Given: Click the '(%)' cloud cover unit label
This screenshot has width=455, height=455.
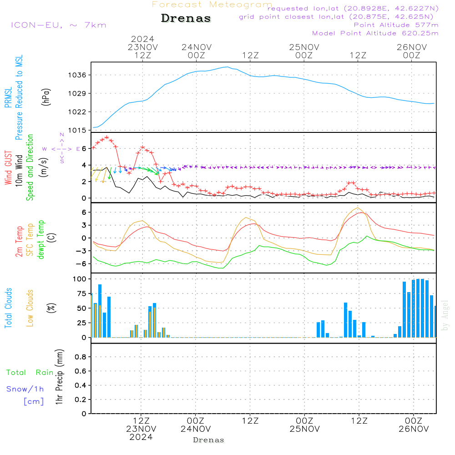Looking at the screenshot, I should click(x=51, y=308).
